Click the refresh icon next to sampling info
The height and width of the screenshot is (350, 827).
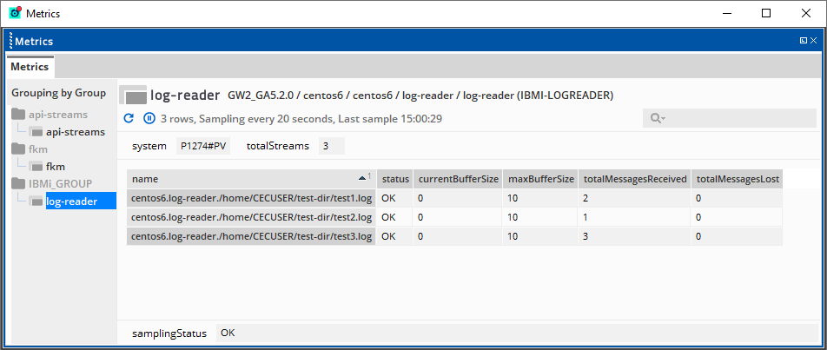129,118
